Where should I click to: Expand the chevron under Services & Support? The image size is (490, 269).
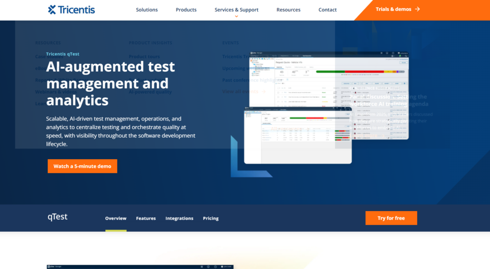click(x=236, y=16)
